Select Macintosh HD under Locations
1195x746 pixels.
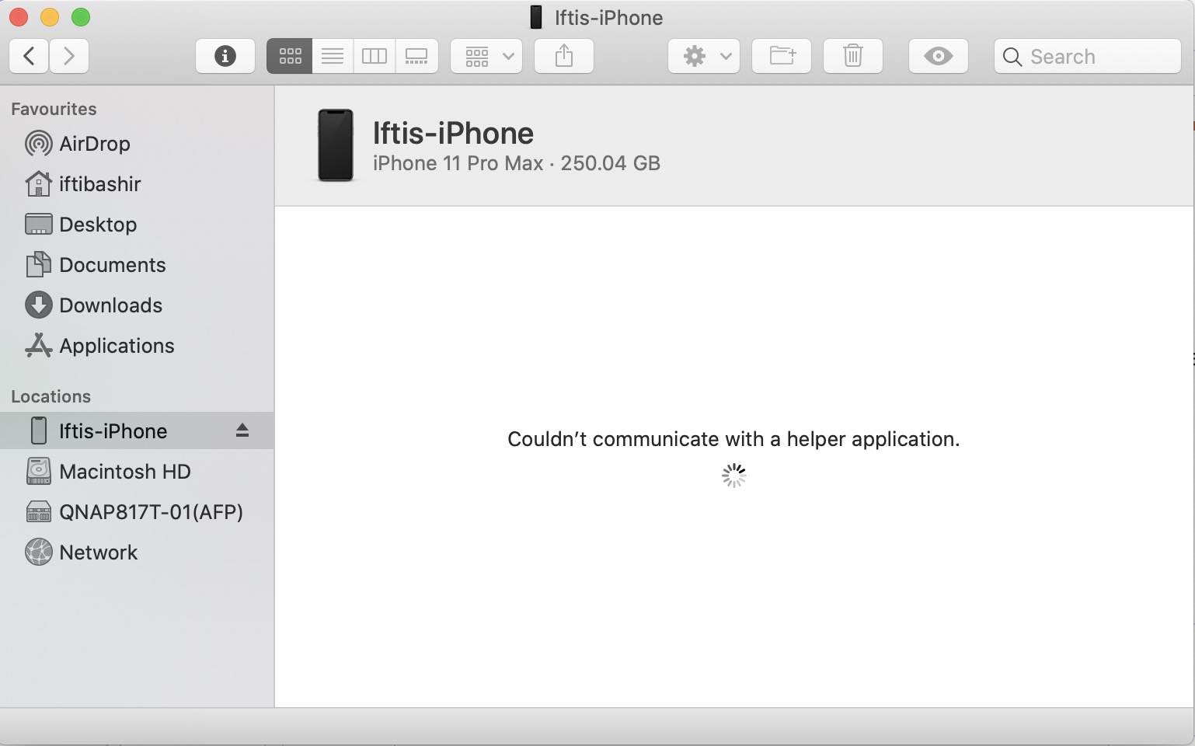pyautogui.click(x=124, y=471)
